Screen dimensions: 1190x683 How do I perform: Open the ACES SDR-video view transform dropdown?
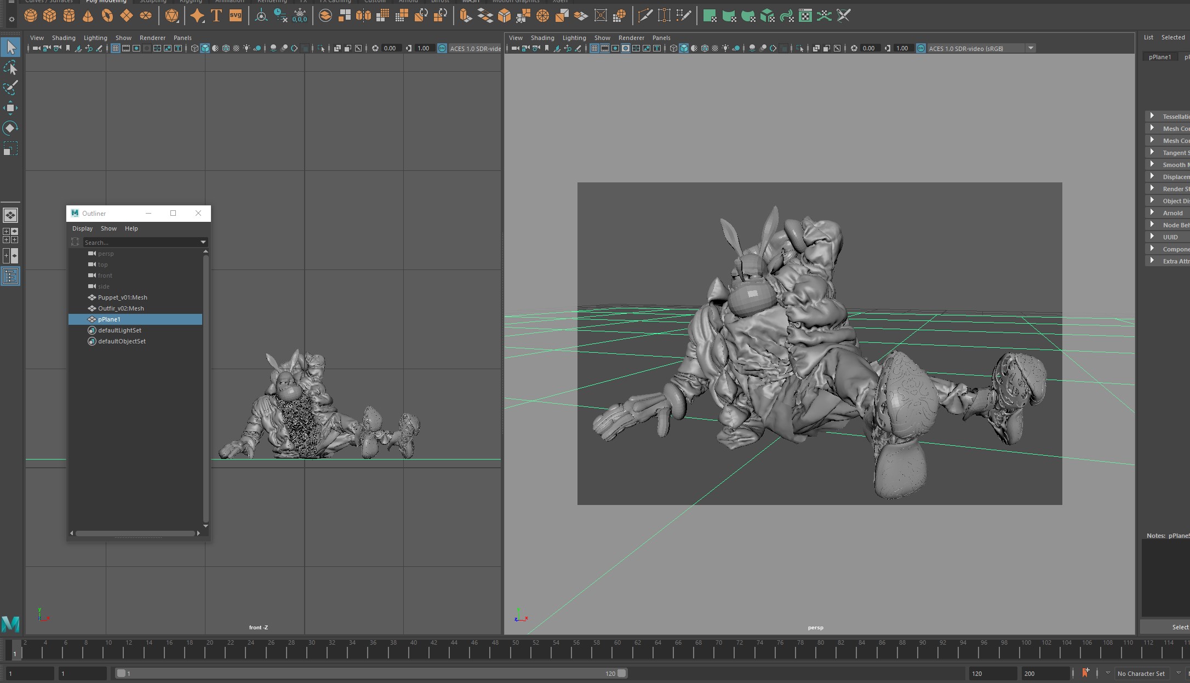[x=1031, y=48]
